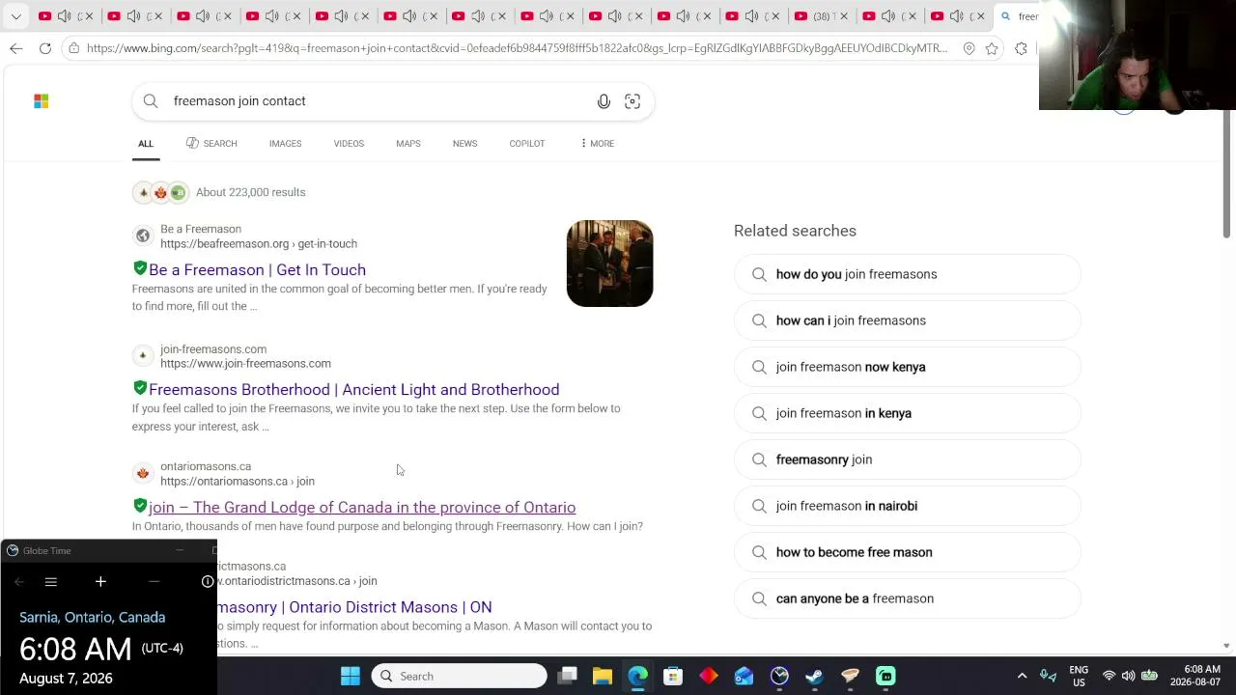Open the Windows Start menu
Image resolution: width=1236 pixels, height=695 pixels.
point(351,677)
